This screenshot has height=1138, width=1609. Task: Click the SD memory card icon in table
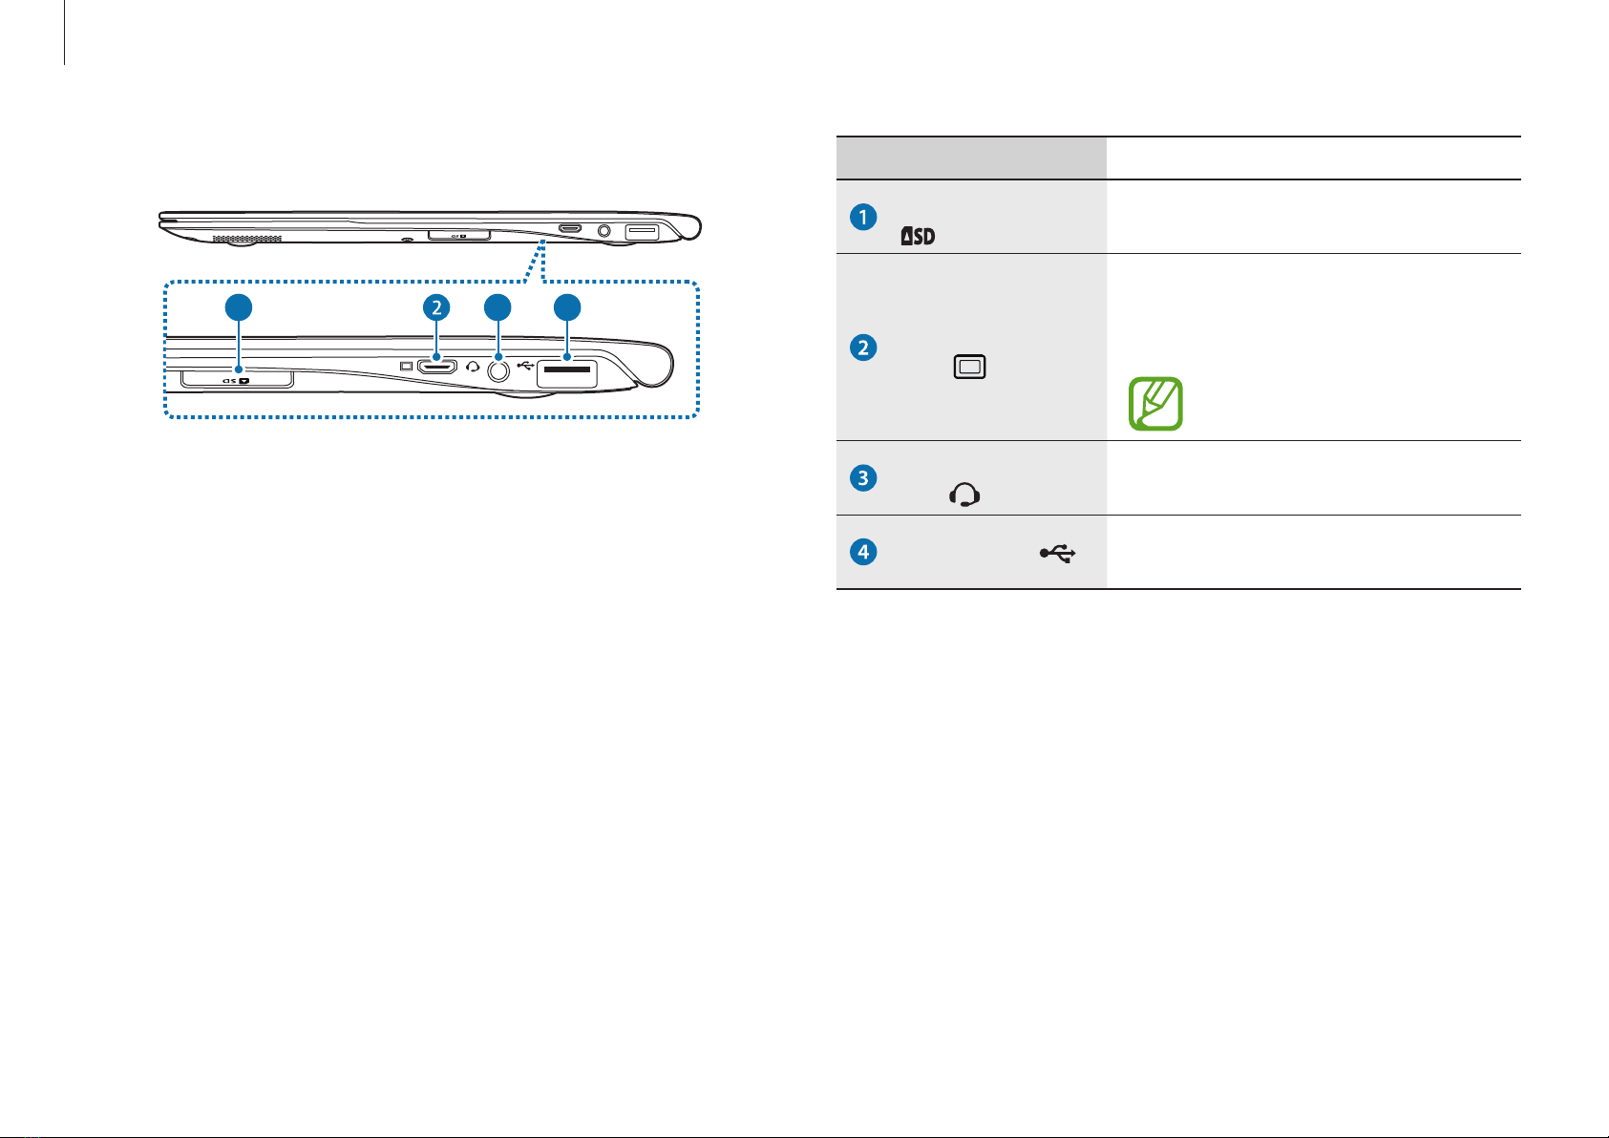coord(918,236)
